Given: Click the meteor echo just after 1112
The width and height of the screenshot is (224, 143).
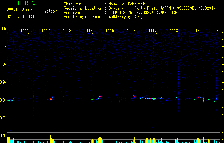Looking at the screenshot, I should [51, 99].
